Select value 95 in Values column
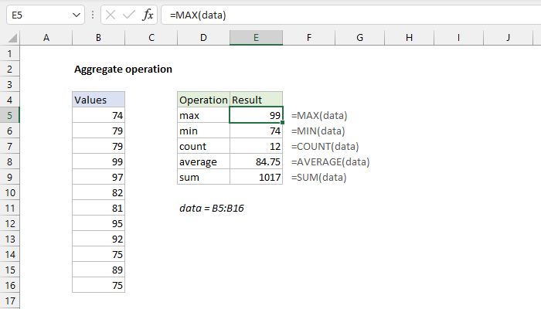541x309 pixels. (x=98, y=223)
